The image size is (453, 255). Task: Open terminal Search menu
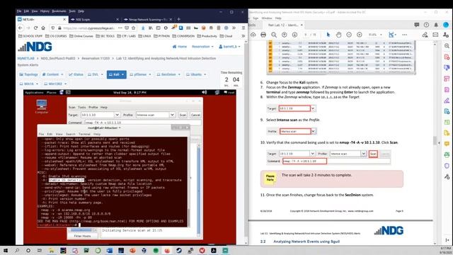[71, 134]
